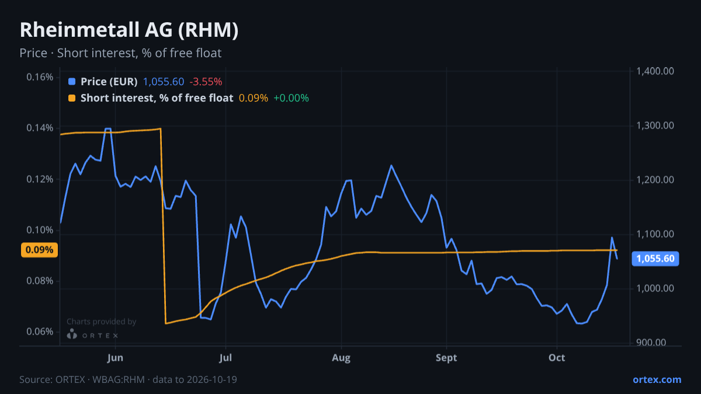Image resolution: width=701 pixels, height=394 pixels.
Task: Click the Jun label on the time axis
Action: (116, 358)
